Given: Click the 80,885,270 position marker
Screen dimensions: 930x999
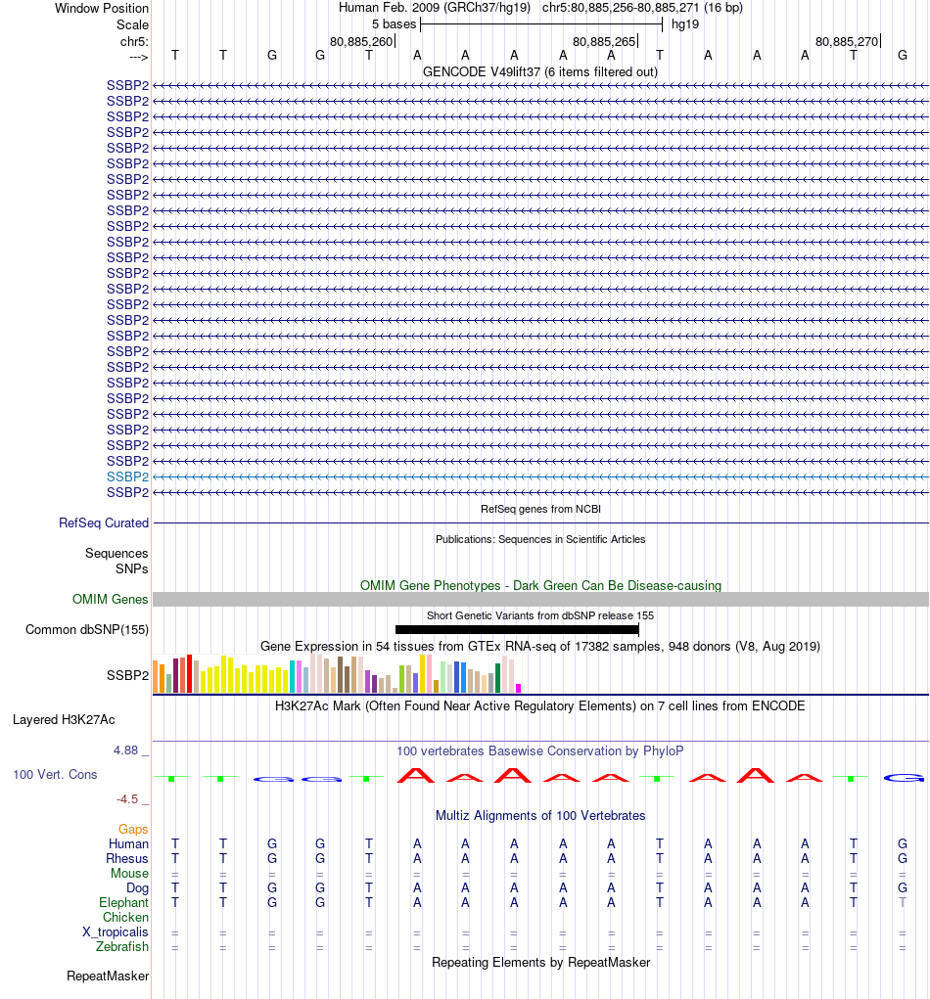Looking at the screenshot, I should click(x=849, y=41).
